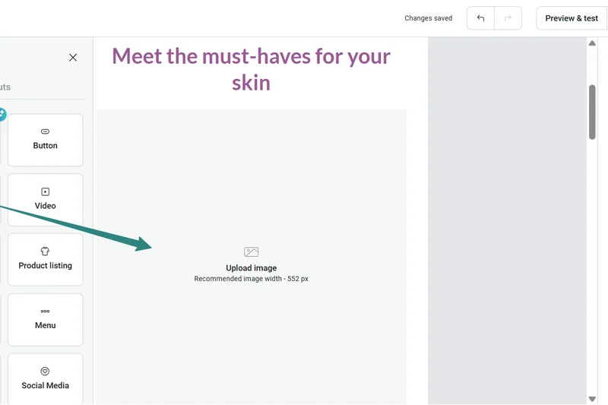
Task: Select the Button block icon
Action: tap(45, 131)
